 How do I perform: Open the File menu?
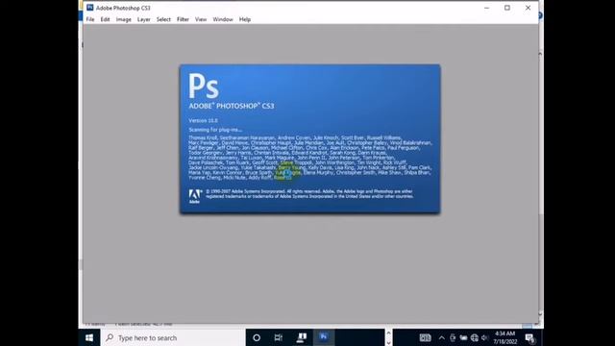90,19
